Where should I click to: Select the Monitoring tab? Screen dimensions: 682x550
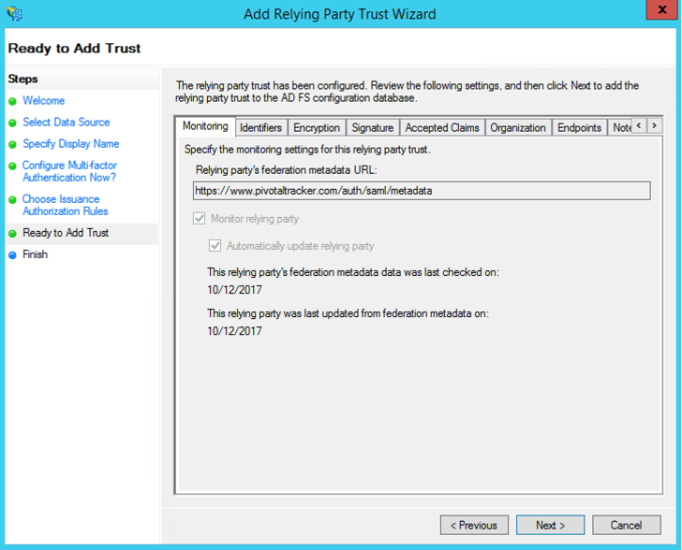(204, 126)
